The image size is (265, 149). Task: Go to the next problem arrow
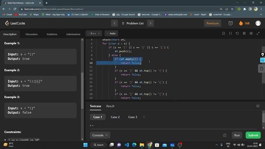[x=150, y=23]
